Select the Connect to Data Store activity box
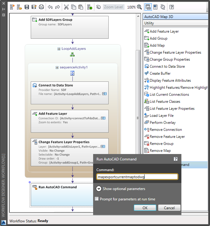 [70, 93]
